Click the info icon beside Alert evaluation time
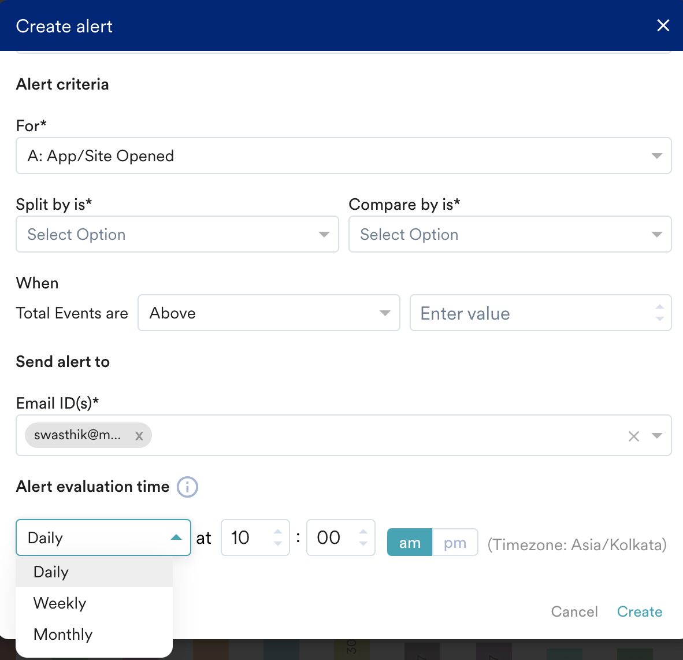Viewport: 683px width, 660px height. (187, 487)
